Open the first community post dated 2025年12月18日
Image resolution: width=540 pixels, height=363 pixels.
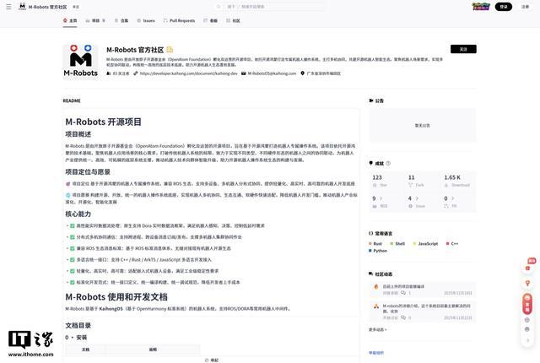(423, 290)
